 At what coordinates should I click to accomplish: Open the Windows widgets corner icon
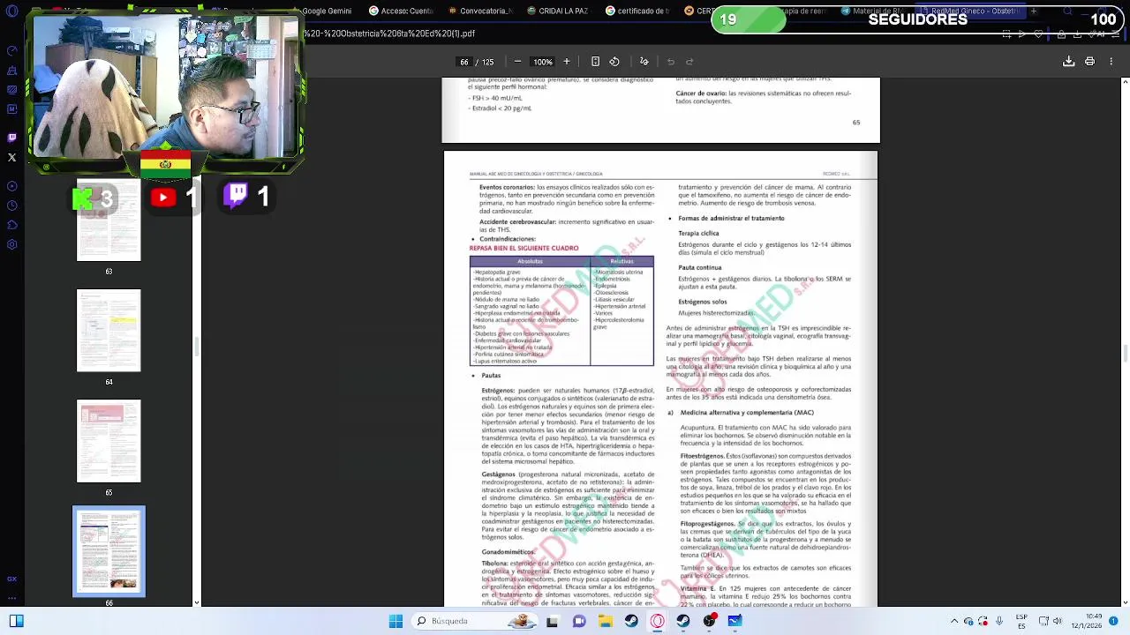[x=16, y=621]
